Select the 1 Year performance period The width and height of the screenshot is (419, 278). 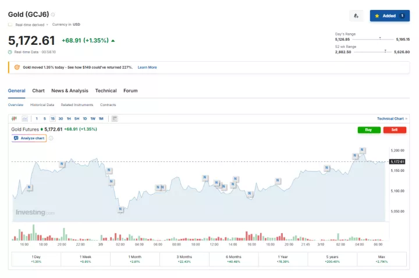[283, 259]
